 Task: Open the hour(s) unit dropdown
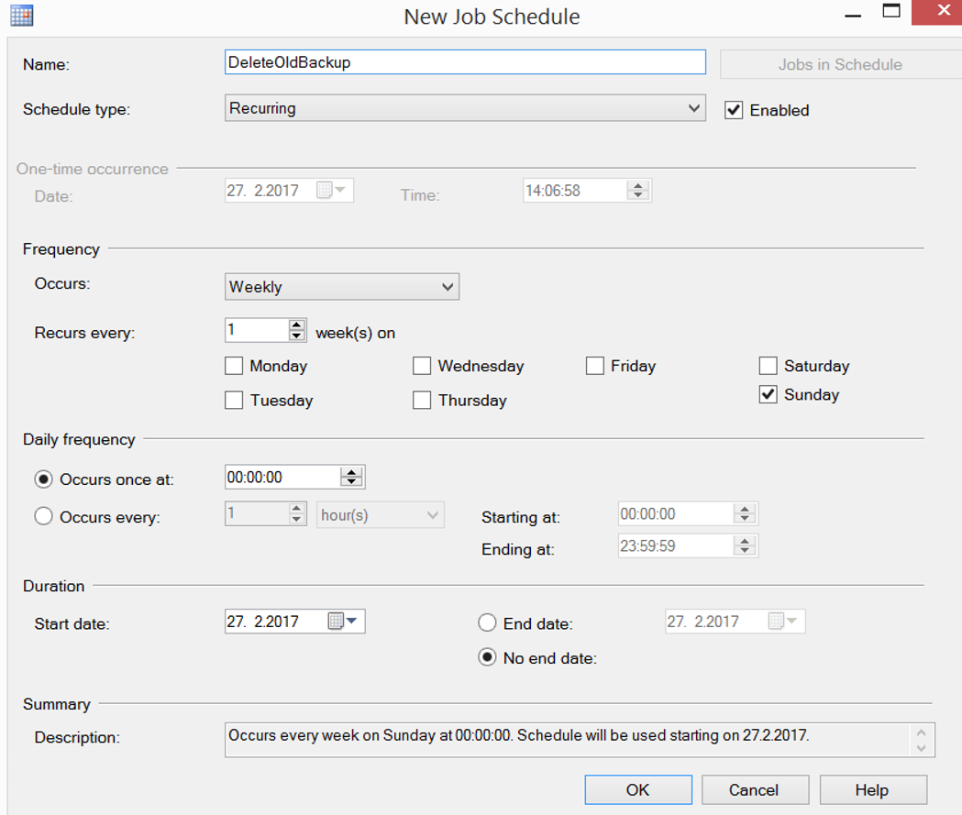(381, 515)
